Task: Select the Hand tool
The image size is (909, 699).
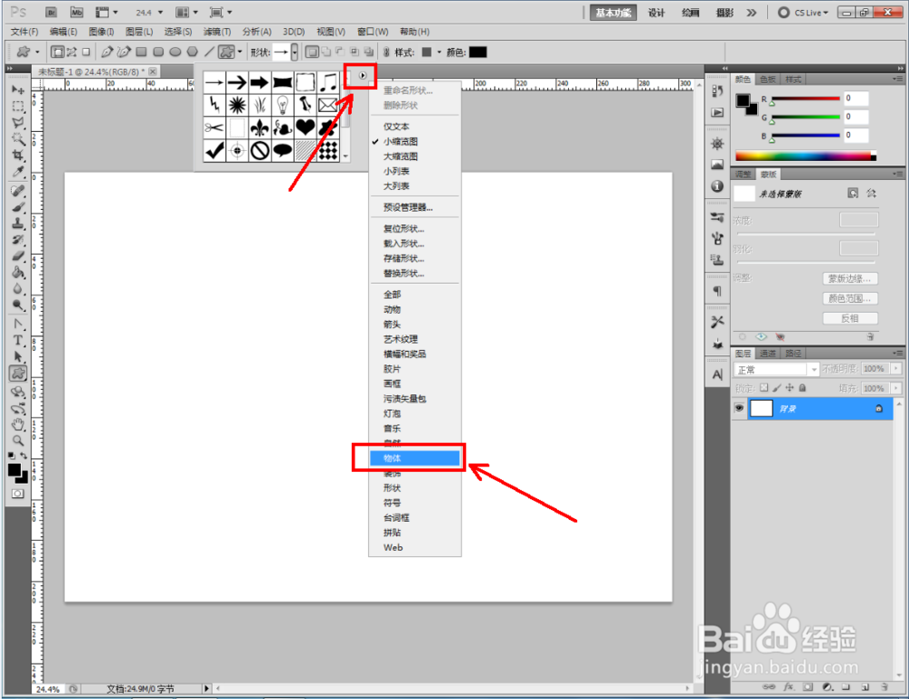Action: click(x=18, y=424)
